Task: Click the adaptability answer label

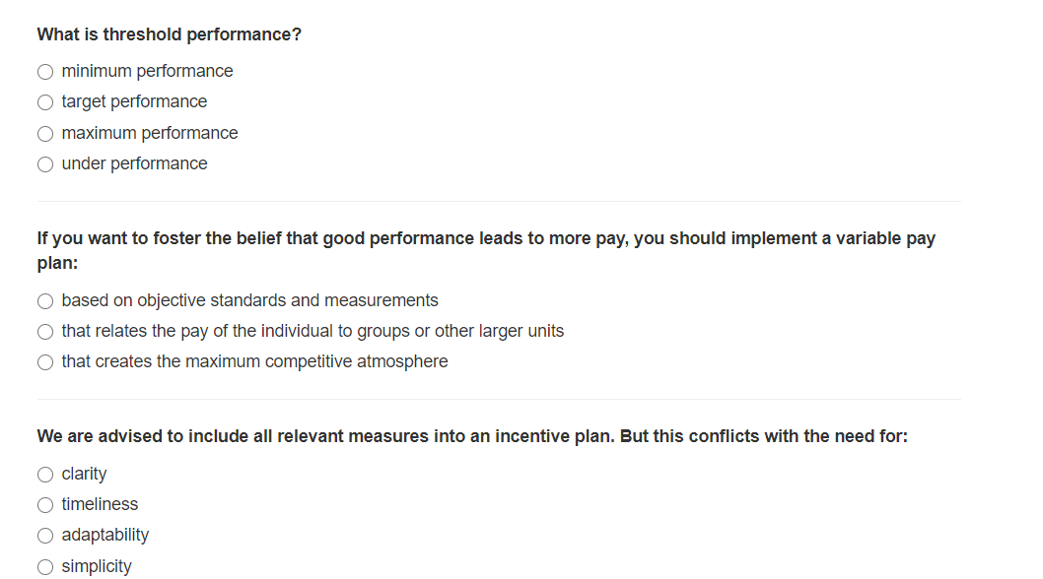Action: click(105, 535)
